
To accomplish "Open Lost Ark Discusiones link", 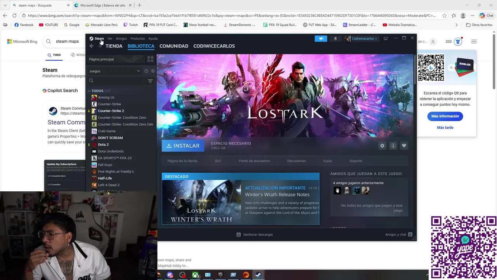I will tap(296, 161).
